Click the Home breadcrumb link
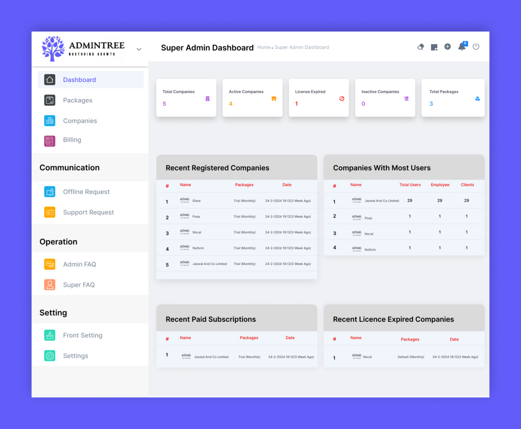This screenshot has width=521, height=429. pyautogui.click(x=264, y=47)
